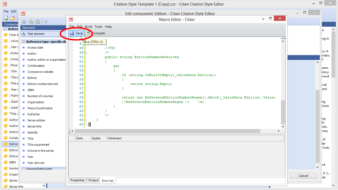Open the Tools menu in Macro Editor
Screen dimensions: 338x190
coord(98,27)
